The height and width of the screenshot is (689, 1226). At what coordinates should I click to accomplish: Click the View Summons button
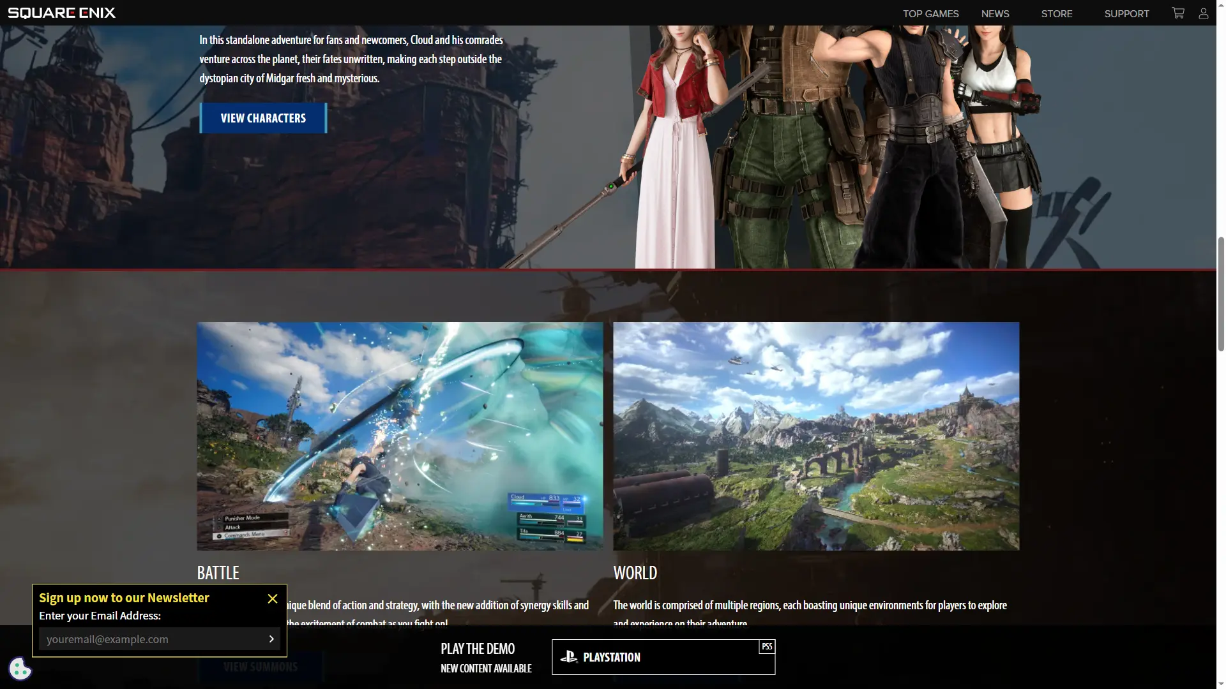coord(261,667)
